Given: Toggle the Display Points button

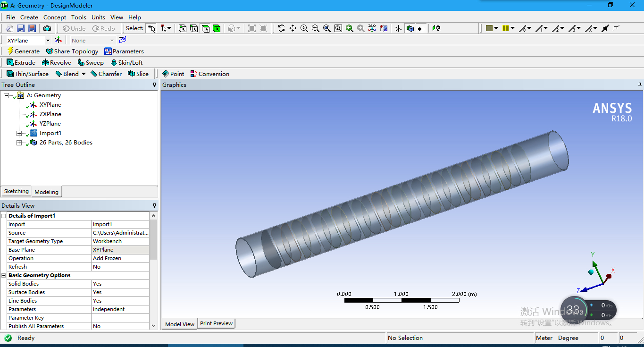Looking at the screenshot, I should coord(421,28).
